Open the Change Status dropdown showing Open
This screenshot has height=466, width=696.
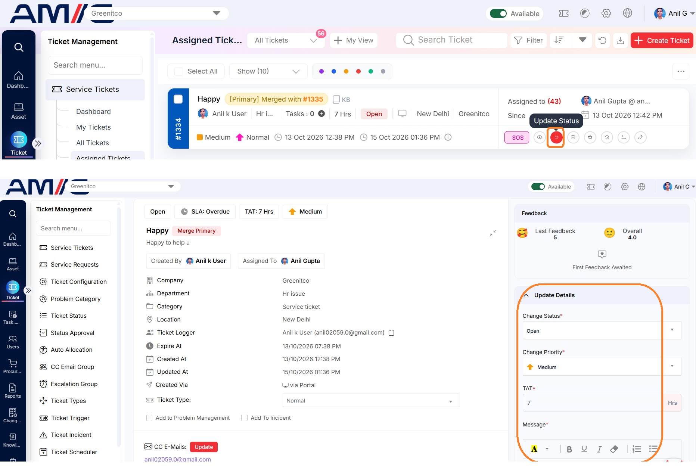tap(602, 330)
